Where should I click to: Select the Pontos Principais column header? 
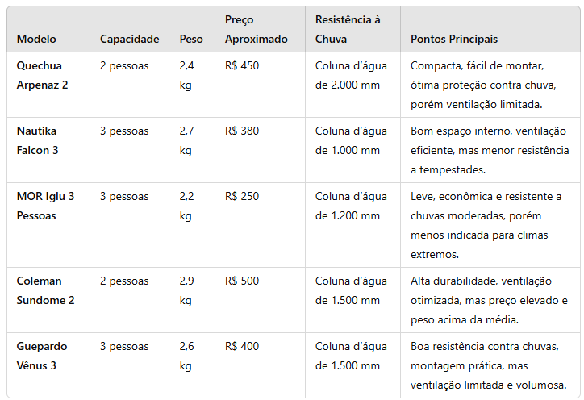454,39
